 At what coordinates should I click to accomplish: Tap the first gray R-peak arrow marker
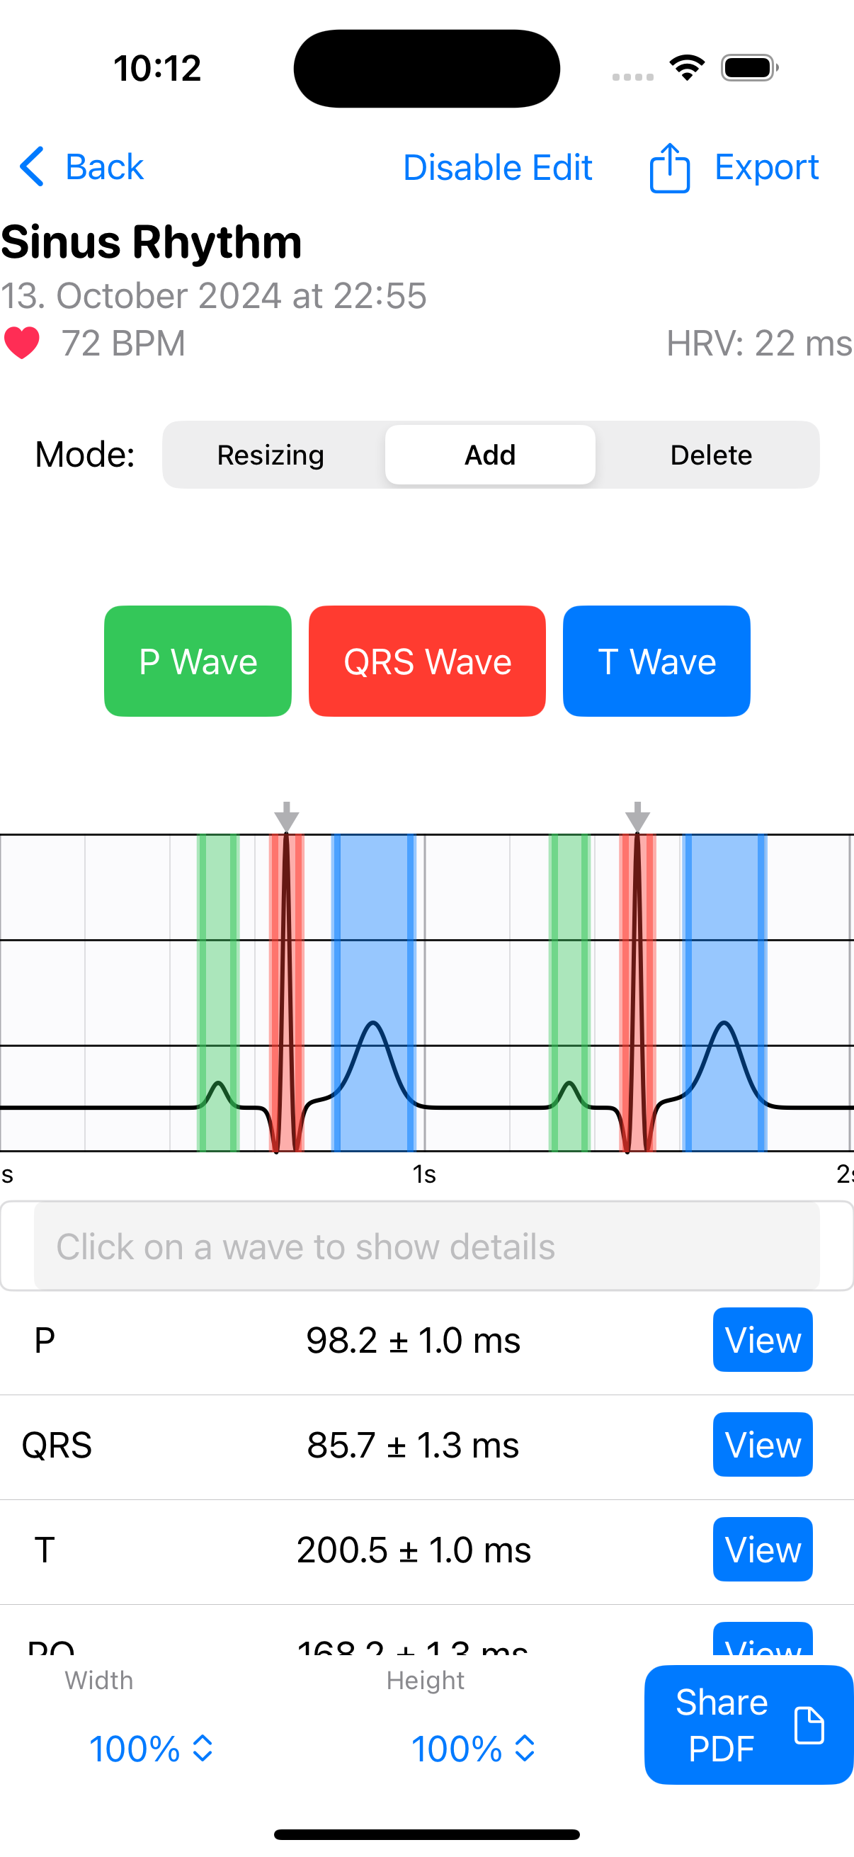pyautogui.click(x=286, y=817)
